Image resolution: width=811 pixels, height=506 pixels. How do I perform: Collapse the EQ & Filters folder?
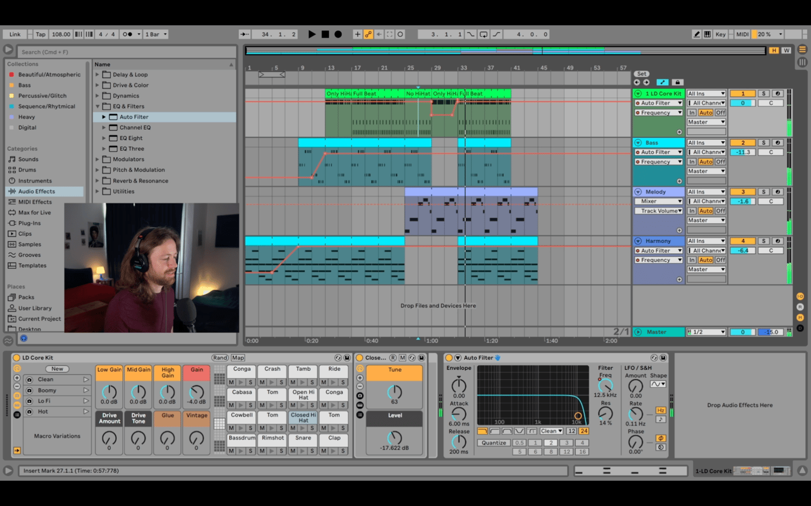pos(98,106)
